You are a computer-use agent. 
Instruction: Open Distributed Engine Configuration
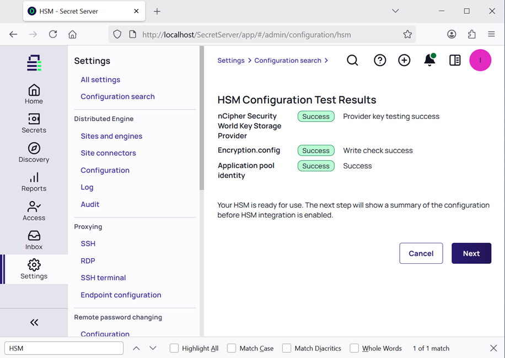[x=105, y=170]
